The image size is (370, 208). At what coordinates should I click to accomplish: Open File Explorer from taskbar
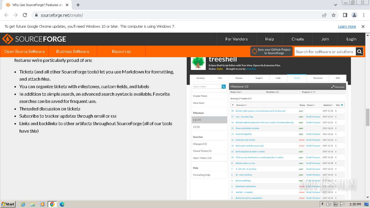(33, 204)
